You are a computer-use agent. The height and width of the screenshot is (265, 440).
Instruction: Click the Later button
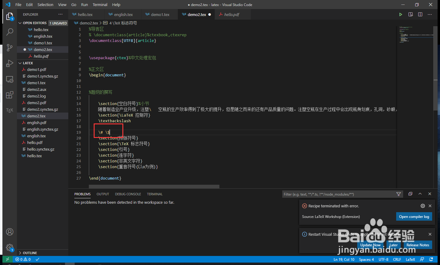[393, 245]
